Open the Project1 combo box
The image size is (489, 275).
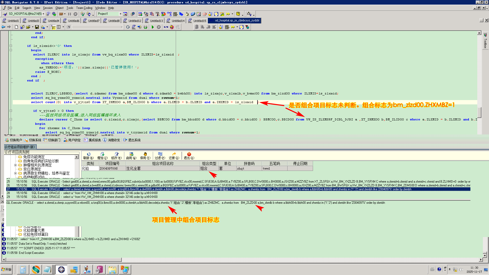(120, 14)
